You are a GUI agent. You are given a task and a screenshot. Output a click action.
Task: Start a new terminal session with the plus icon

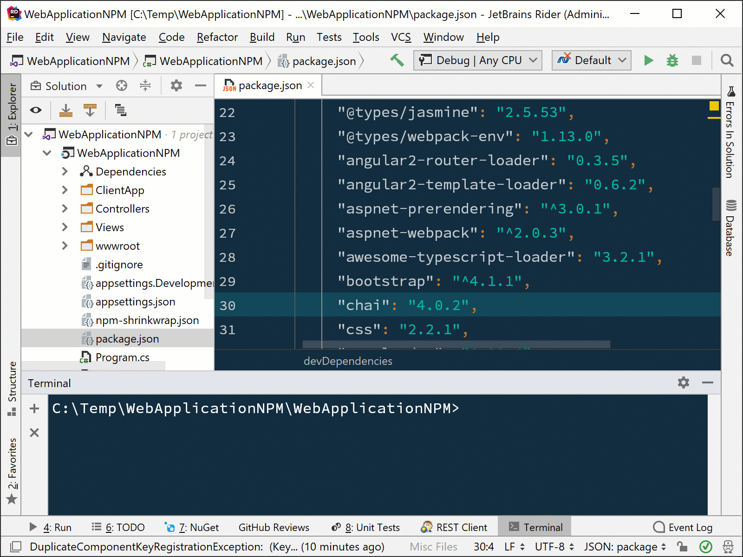(34, 408)
